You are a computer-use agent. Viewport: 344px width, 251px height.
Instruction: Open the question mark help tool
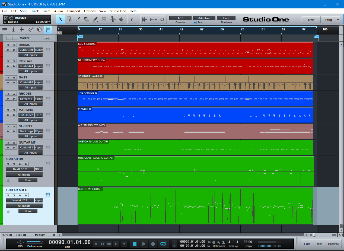click(x=132, y=19)
